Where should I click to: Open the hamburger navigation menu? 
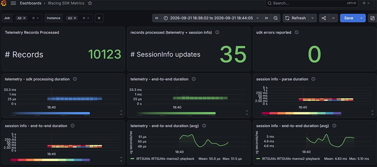pos(14,3)
